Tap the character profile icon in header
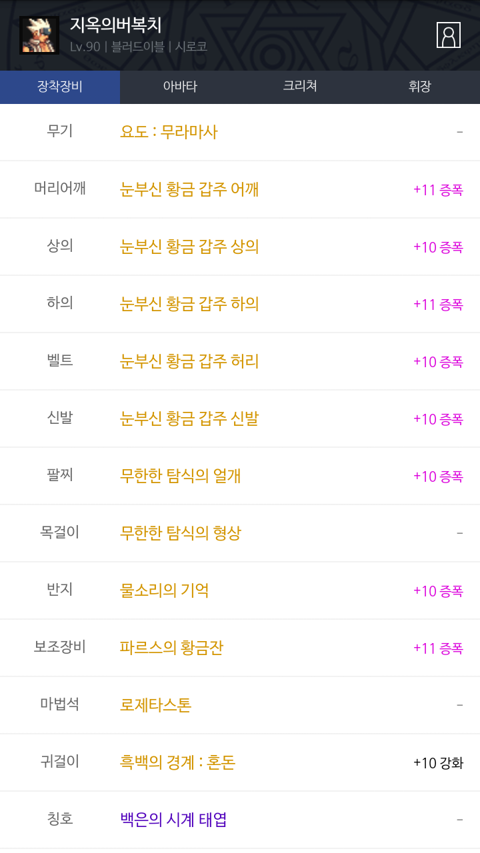This screenshot has height=853, width=480. tap(448, 35)
